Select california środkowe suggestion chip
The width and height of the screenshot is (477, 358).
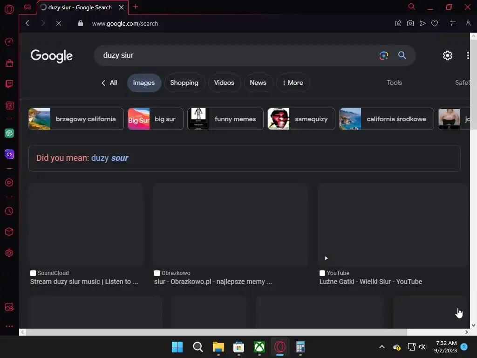(386, 119)
